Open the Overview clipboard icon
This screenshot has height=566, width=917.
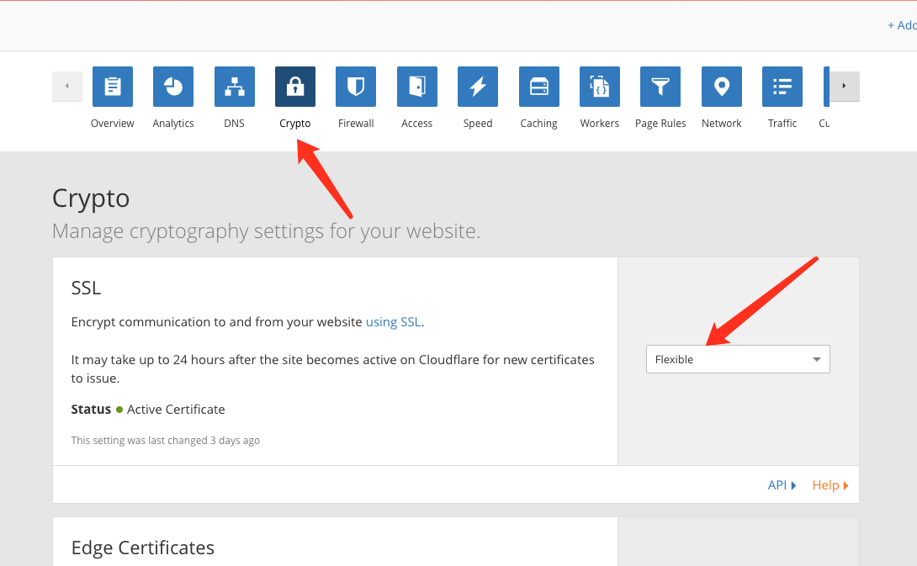(112, 87)
